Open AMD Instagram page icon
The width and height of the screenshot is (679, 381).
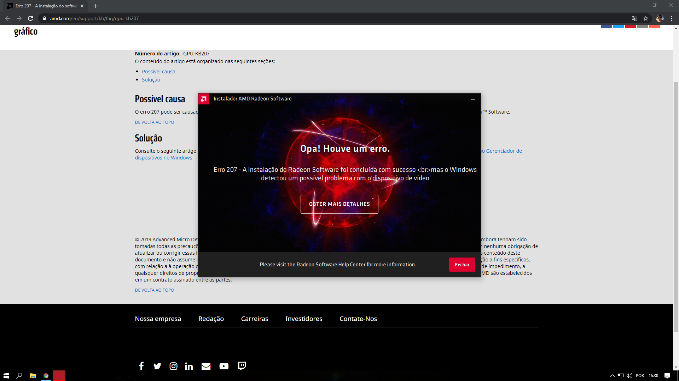pos(173,366)
